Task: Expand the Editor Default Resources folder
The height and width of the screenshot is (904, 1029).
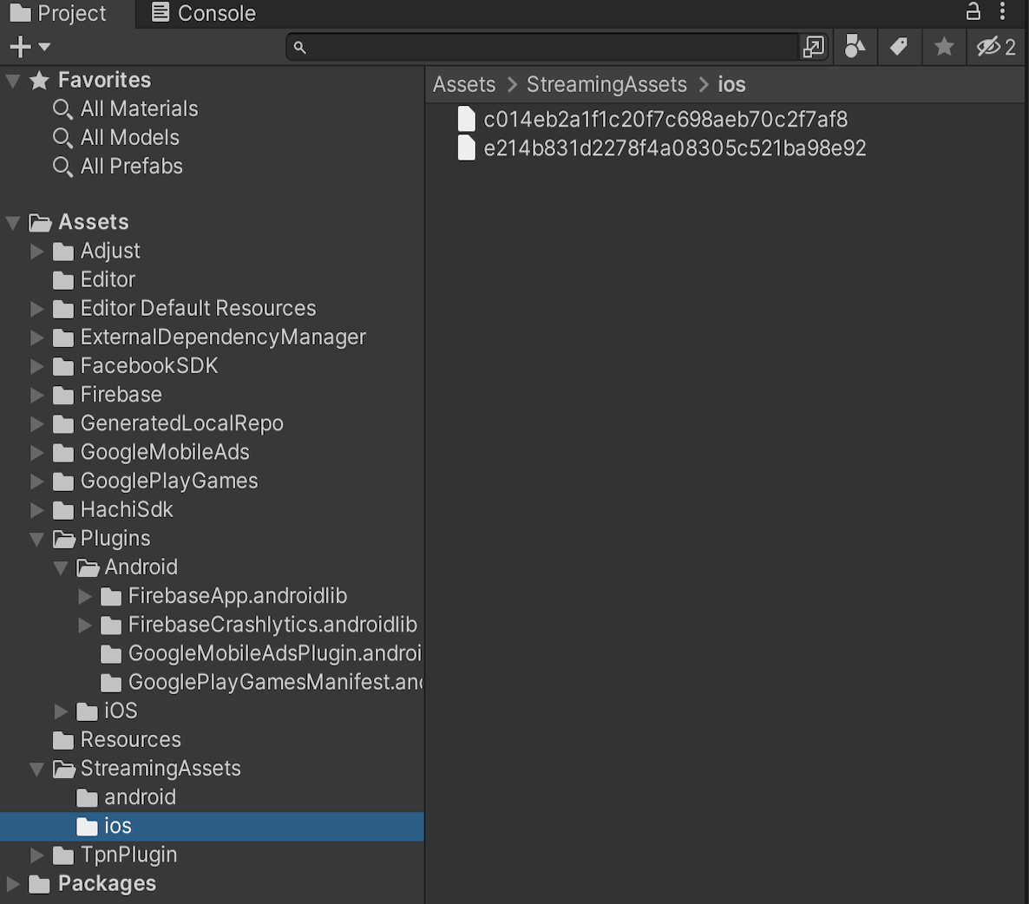Action: (36, 309)
